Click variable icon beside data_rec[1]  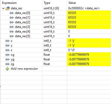click(x=12, y=18)
